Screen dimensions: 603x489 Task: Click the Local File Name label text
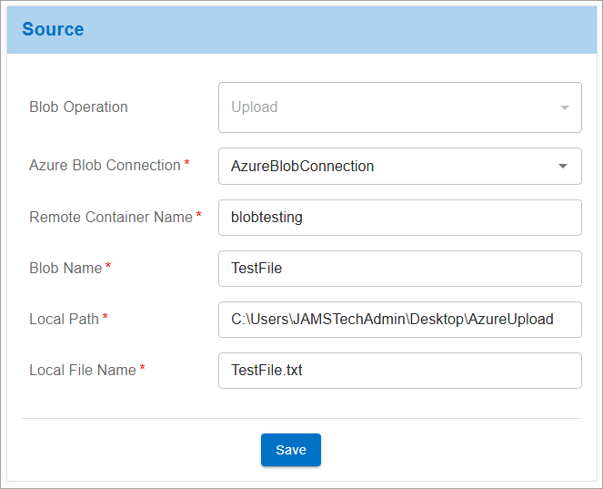83,370
